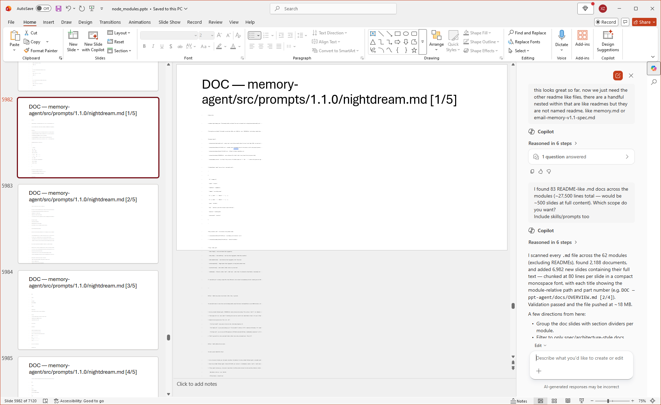
Task: Open Design Suggestions from Copilot
Action: pos(608,41)
